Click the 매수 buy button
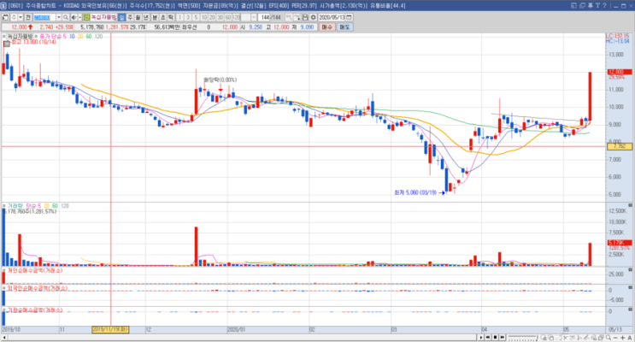635x342 pixels. click(x=326, y=27)
